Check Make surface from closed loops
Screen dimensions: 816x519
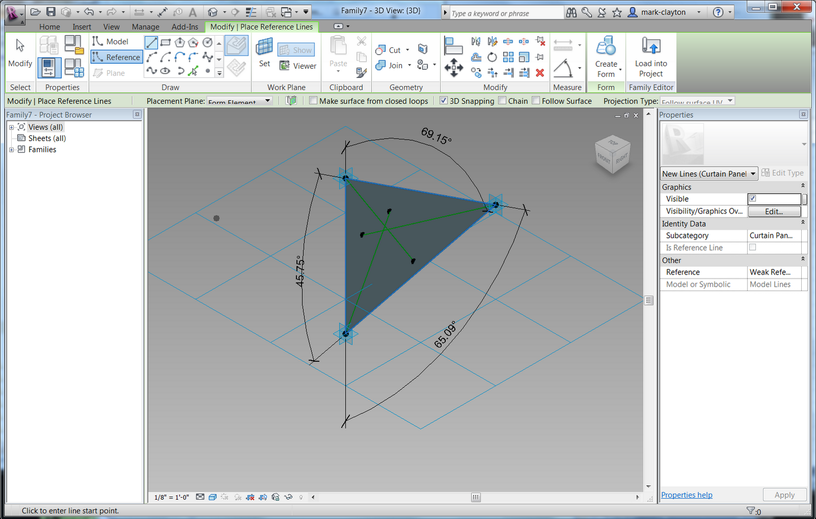313,100
